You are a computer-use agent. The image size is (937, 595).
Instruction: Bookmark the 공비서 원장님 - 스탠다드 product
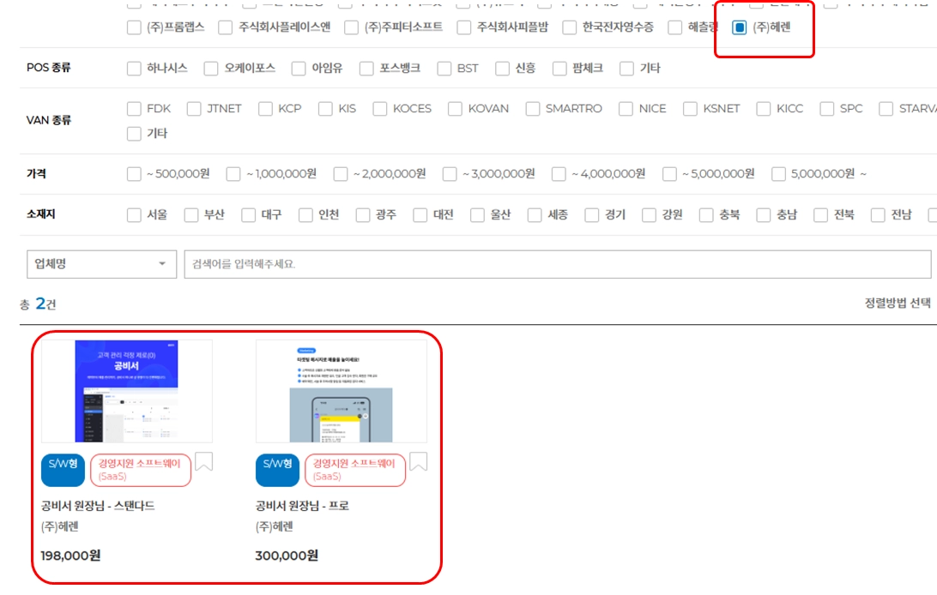pos(203,461)
